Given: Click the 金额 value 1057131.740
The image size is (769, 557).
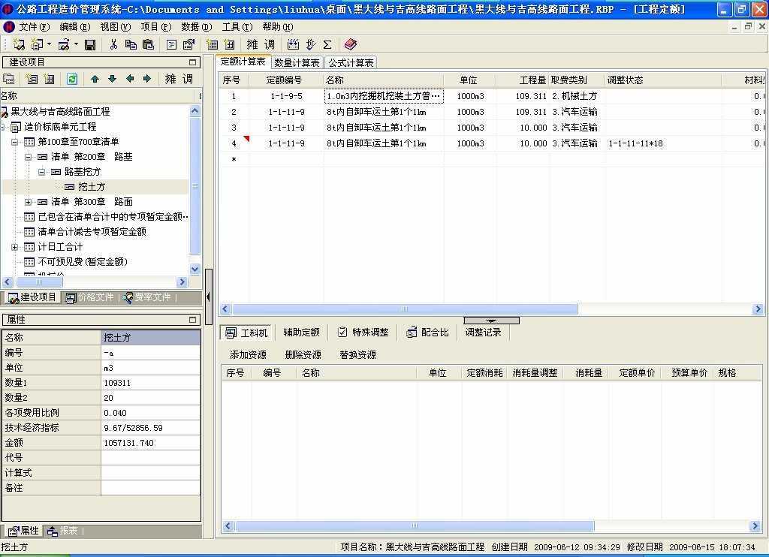Looking at the screenshot, I should point(150,443).
